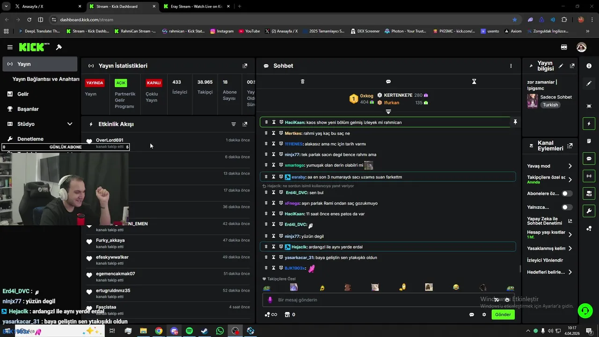Screen dimensions: 599x337
Task: Click the shield icon on xmartogo message
Action: [281, 165]
